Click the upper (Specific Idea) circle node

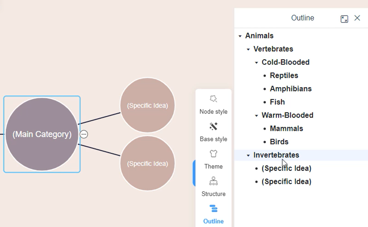[147, 105]
